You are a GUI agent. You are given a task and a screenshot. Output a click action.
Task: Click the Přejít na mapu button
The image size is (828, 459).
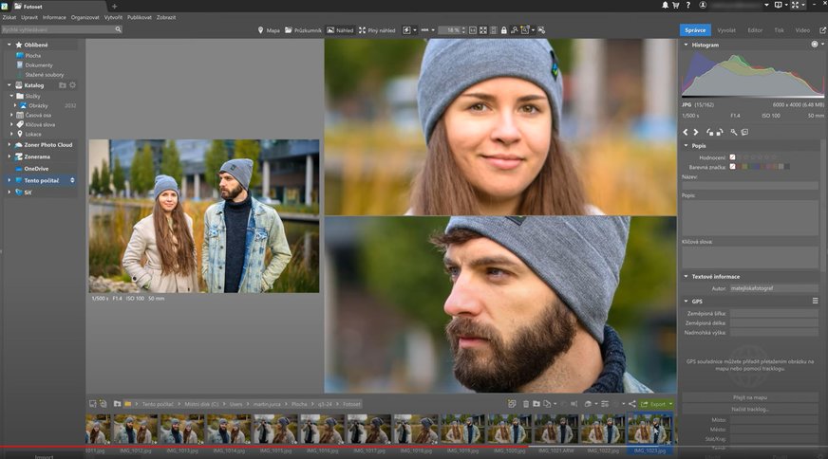click(750, 397)
